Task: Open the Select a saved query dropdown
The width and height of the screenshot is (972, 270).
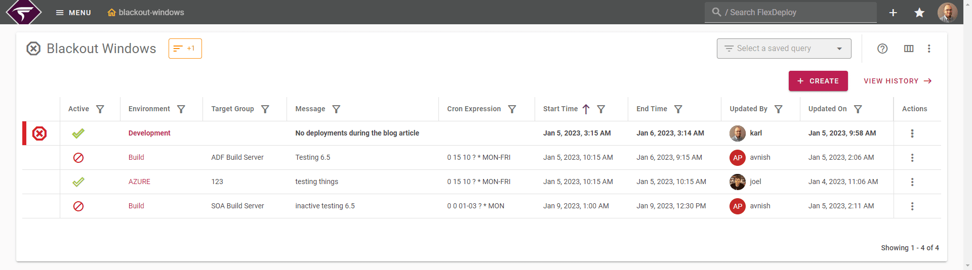Action: (784, 49)
